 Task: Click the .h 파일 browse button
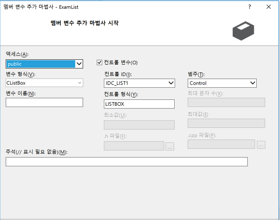tap(170, 146)
